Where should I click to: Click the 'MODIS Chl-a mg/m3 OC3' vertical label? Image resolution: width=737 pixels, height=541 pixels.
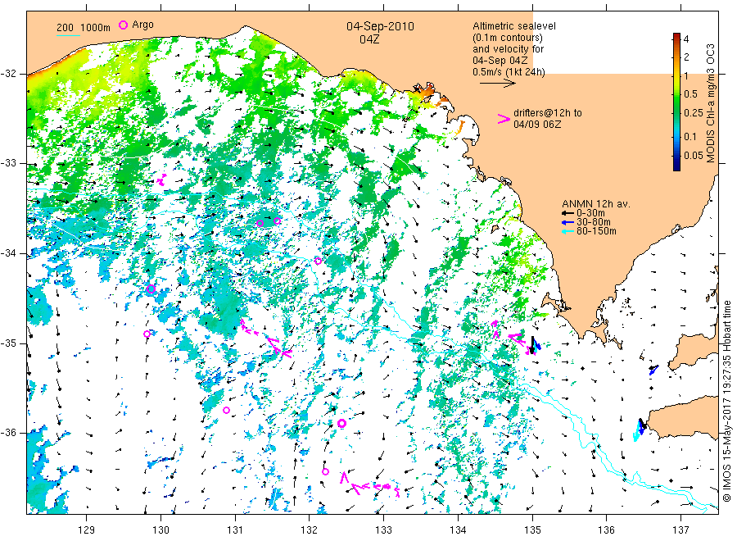tap(710, 103)
